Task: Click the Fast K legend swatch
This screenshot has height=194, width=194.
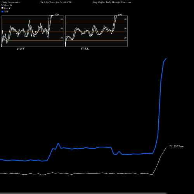Action: coord(2,8)
